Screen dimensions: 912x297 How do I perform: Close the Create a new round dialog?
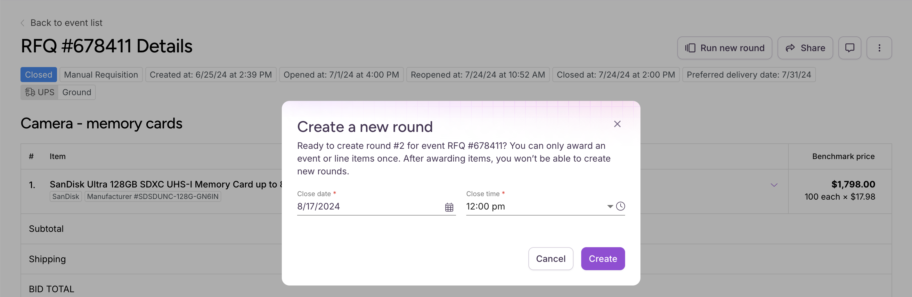pyautogui.click(x=617, y=124)
